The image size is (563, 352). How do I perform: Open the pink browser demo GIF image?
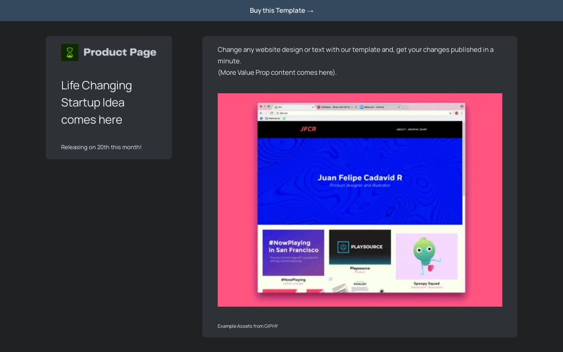pos(360,200)
